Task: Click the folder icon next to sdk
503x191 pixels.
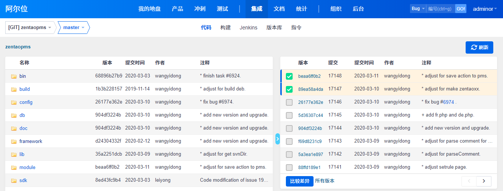Action: point(14,181)
